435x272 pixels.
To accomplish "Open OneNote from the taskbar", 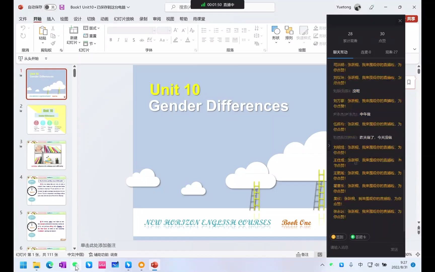I will (63, 265).
